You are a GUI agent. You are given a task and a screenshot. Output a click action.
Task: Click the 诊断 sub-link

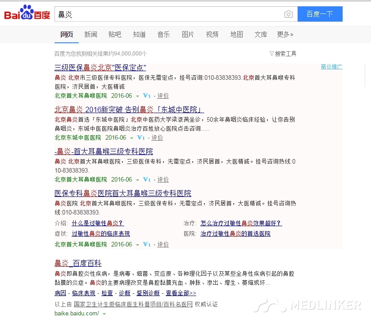125,293
